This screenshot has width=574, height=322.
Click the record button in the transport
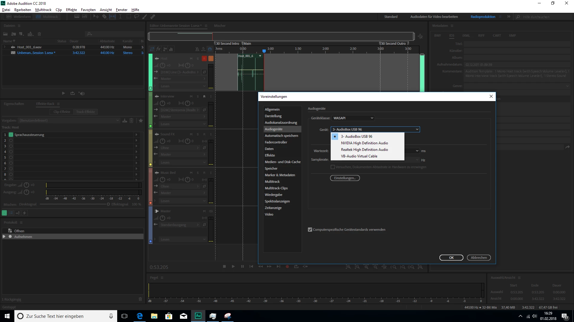point(287,267)
